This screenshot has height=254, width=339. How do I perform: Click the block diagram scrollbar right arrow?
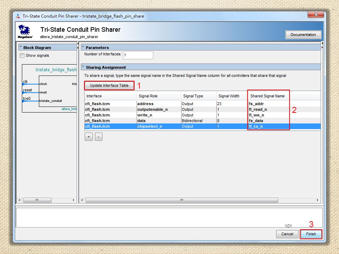(73, 200)
